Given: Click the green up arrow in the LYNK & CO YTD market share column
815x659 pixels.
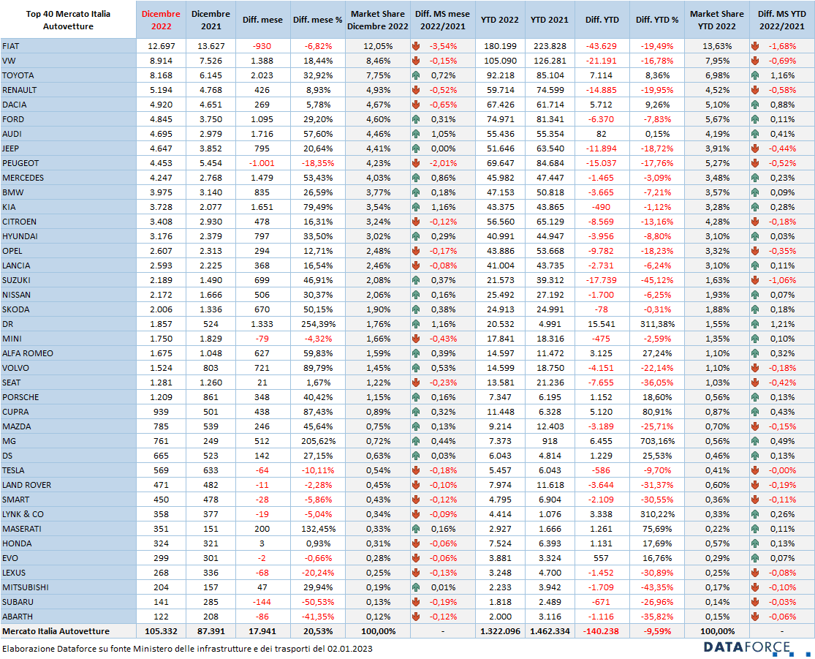Looking at the screenshot, I should (x=755, y=514).
